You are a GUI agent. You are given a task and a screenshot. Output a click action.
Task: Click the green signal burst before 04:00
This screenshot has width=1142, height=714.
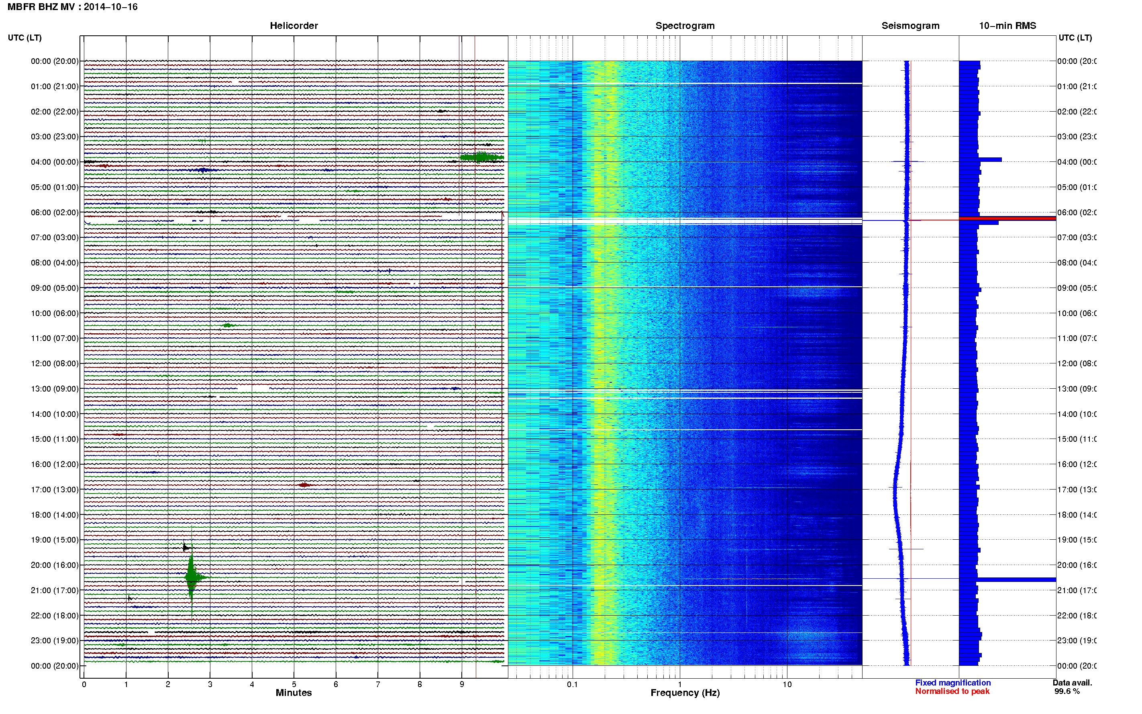coord(481,157)
